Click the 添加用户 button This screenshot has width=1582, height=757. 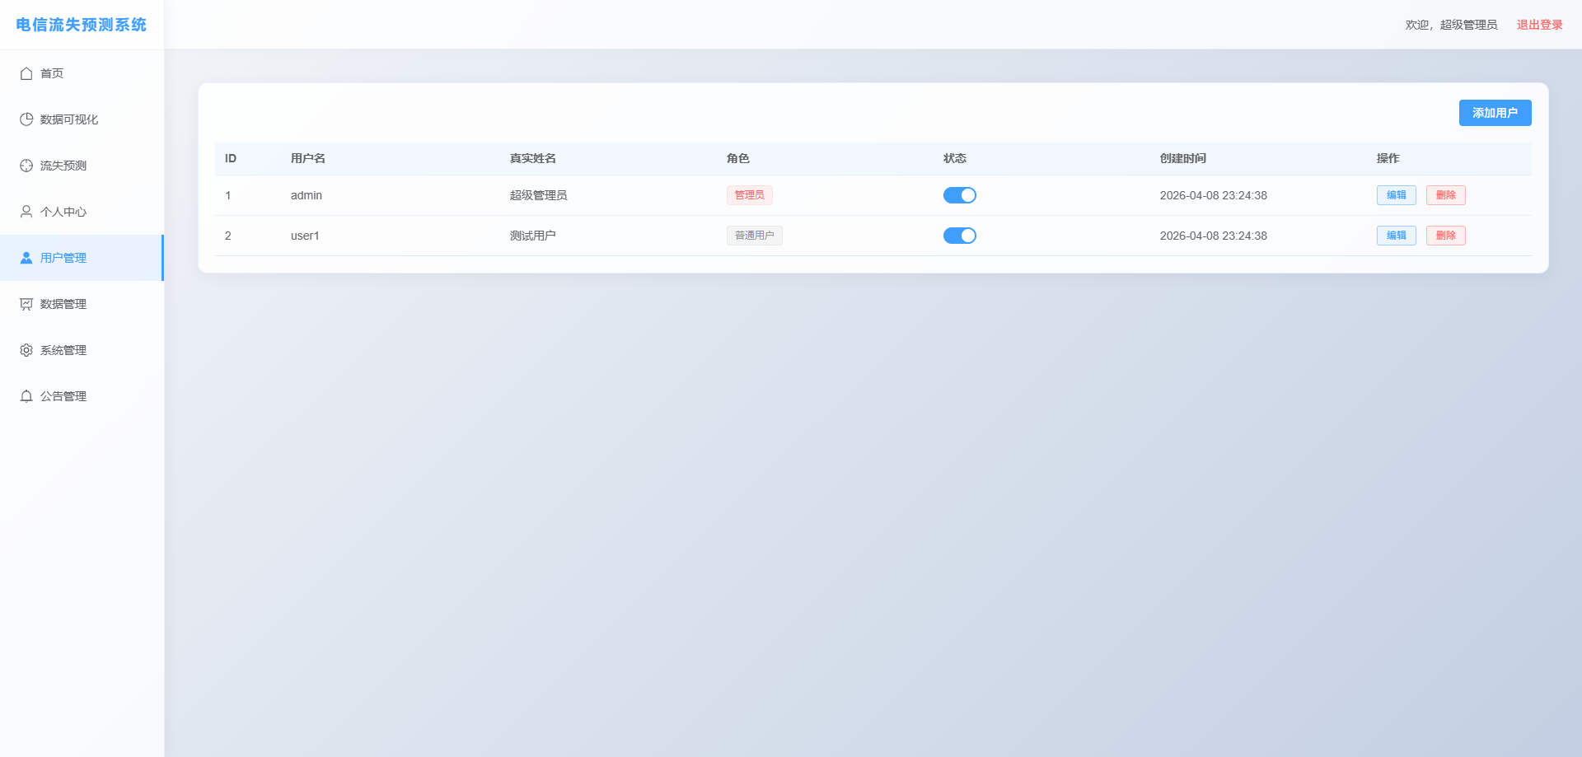click(x=1495, y=113)
